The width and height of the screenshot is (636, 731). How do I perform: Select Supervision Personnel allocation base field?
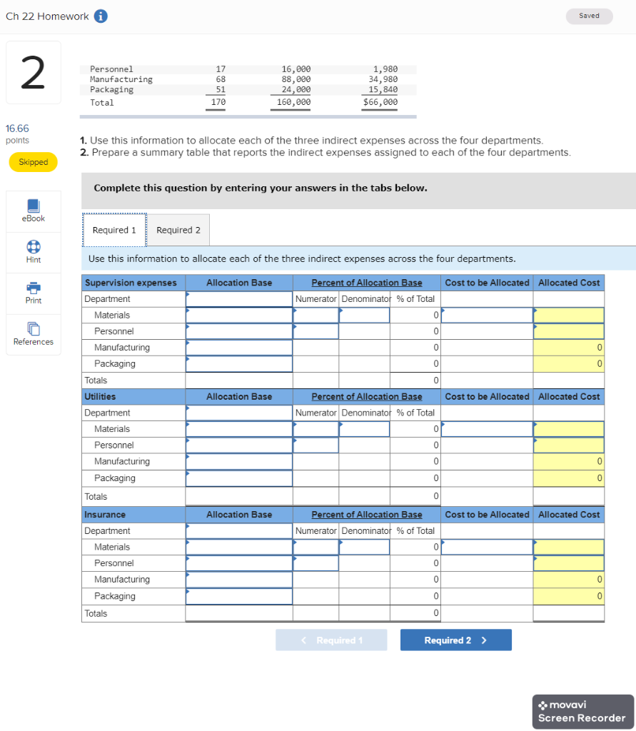click(239, 331)
